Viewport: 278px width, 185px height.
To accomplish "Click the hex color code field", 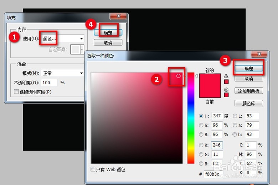I will click(x=213, y=174).
